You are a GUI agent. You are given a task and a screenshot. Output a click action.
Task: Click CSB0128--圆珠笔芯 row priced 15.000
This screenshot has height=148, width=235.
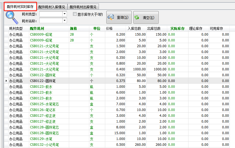click(117, 133)
